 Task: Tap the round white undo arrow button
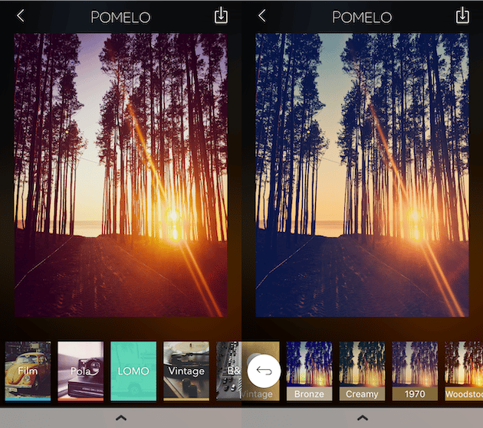click(264, 371)
